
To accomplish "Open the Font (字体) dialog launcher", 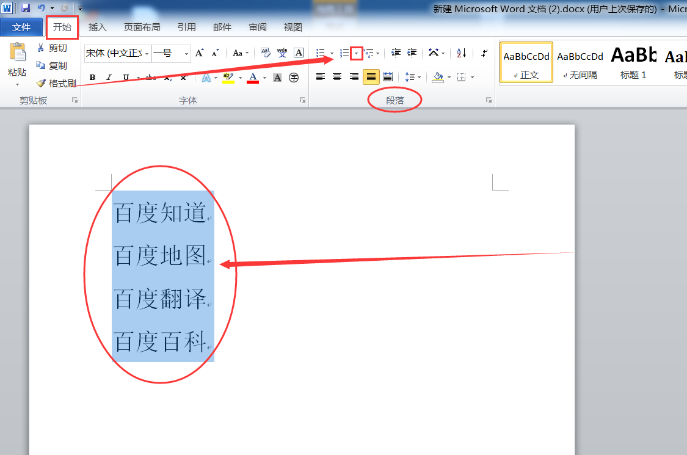I will pyautogui.click(x=302, y=100).
